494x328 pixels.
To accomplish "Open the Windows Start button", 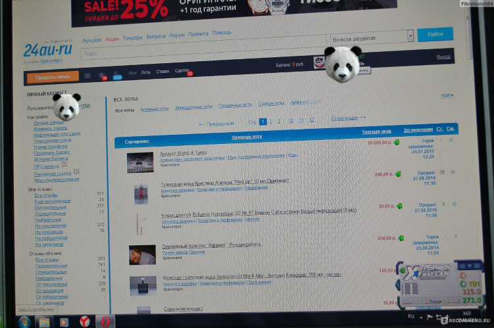I will [24, 322].
